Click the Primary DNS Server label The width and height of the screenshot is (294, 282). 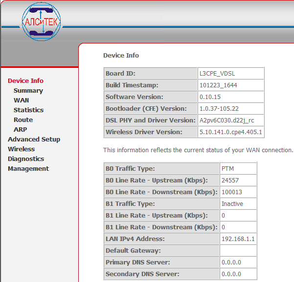[138, 262]
